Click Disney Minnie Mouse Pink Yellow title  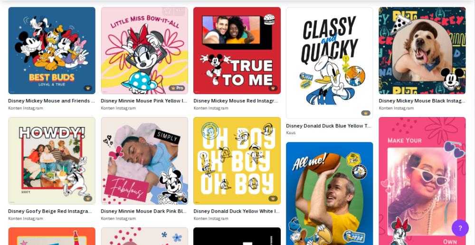[144, 101]
